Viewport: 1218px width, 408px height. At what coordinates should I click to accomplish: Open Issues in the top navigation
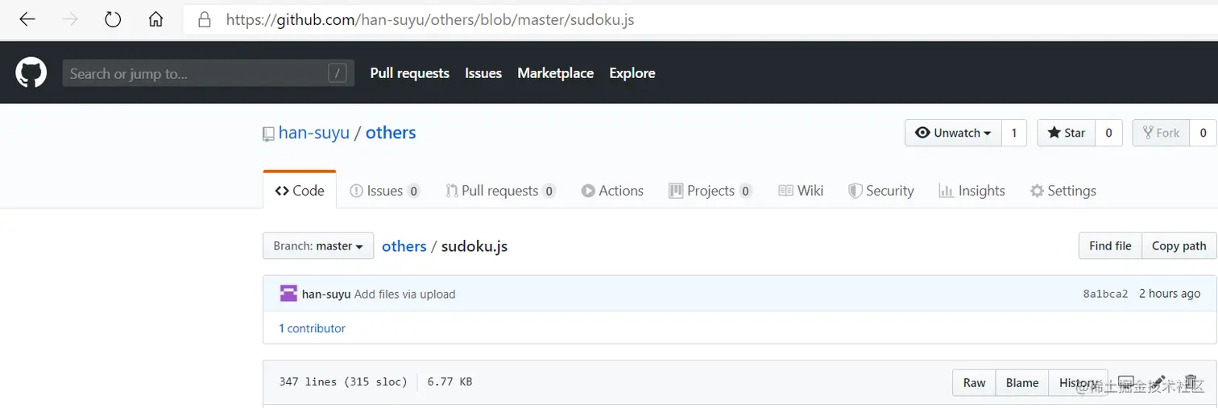pos(483,73)
